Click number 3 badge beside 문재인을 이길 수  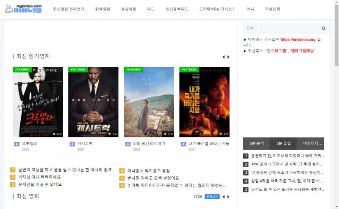pos(13,184)
